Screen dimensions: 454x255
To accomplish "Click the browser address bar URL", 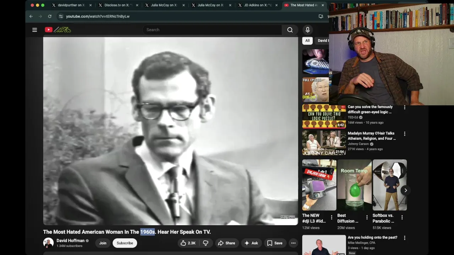I will [x=98, y=16].
